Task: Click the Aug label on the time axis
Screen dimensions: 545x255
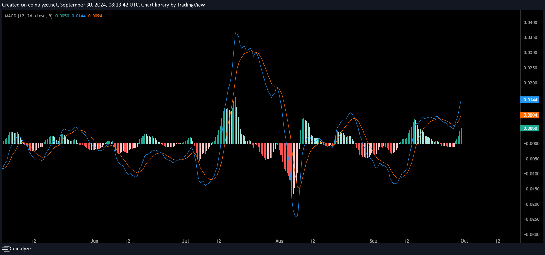Action: tap(279, 241)
